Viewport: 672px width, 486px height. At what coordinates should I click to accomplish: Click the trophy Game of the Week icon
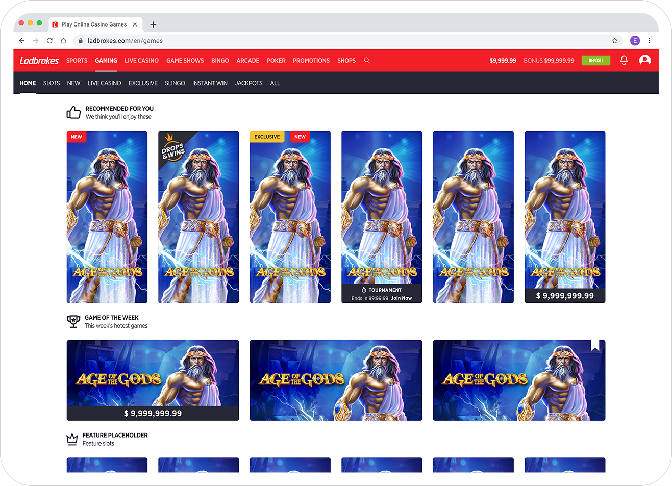[x=73, y=321]
